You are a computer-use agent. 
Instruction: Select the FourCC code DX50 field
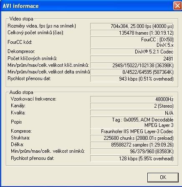pyautogui.click(x=132, y=42)
